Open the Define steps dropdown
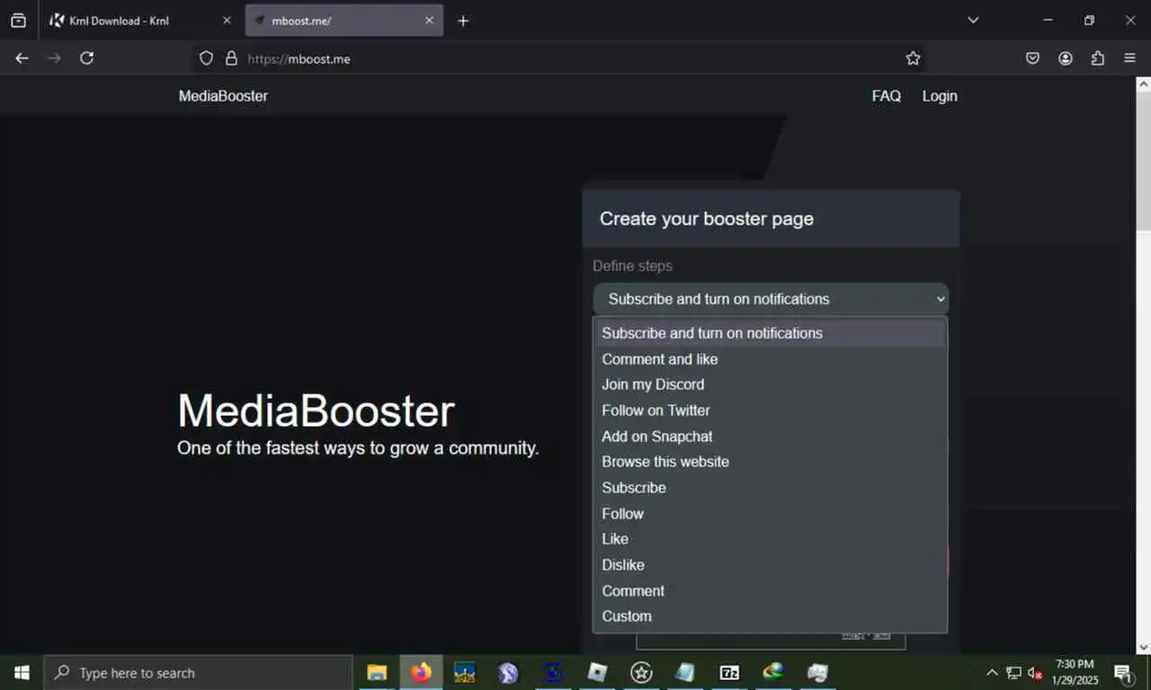Image resolution: width=1151 pixels, height=690 pixels. click(771, 299)
